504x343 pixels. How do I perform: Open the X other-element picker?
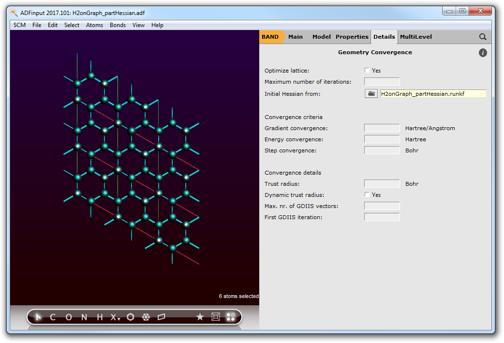tap(115, 317)
